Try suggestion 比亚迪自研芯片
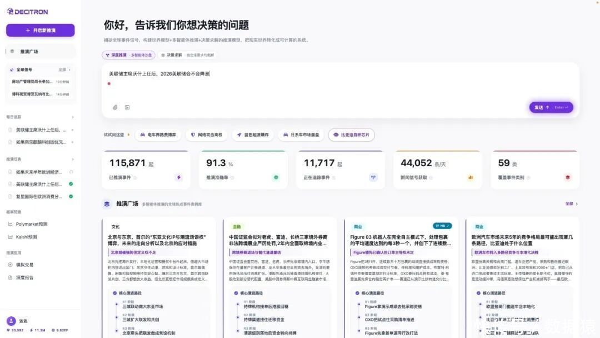 [x=351, y=135]
